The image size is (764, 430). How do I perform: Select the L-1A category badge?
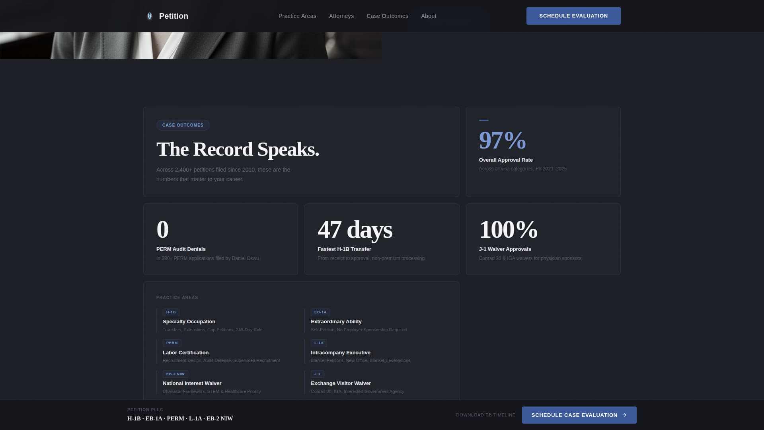tap(319, 342)
